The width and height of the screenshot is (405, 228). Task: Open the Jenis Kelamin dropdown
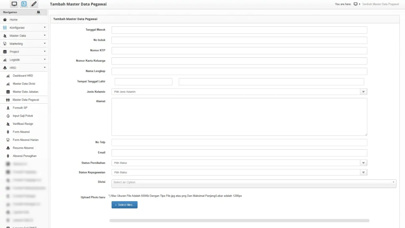point(239,92)
